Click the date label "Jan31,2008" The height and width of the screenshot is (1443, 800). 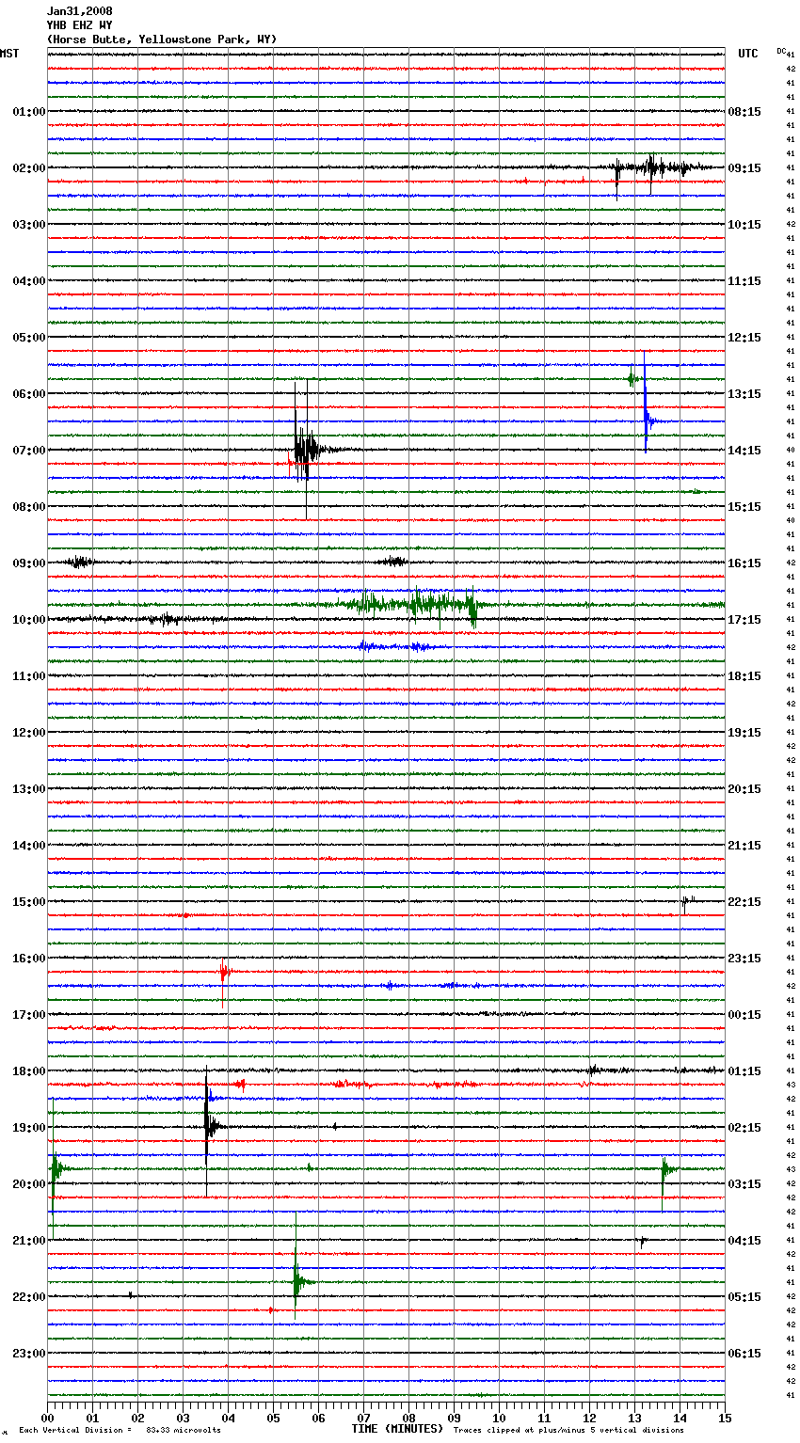(79, 11)
